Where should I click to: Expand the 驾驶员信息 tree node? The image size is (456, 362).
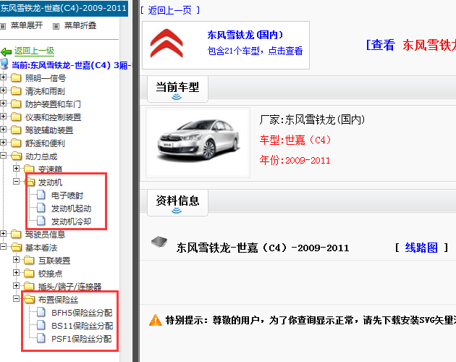click(3, 233)
